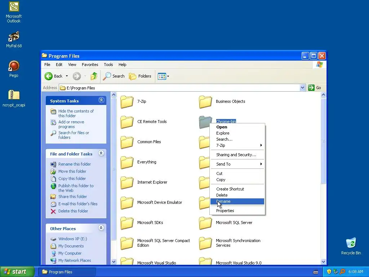
Task: Open the Favorites menu
Action: (90, 65)
